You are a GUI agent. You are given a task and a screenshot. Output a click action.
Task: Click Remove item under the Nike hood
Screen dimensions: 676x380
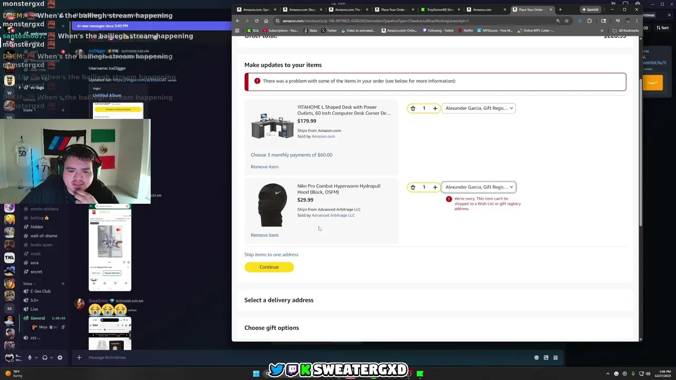tap(265, 235)
